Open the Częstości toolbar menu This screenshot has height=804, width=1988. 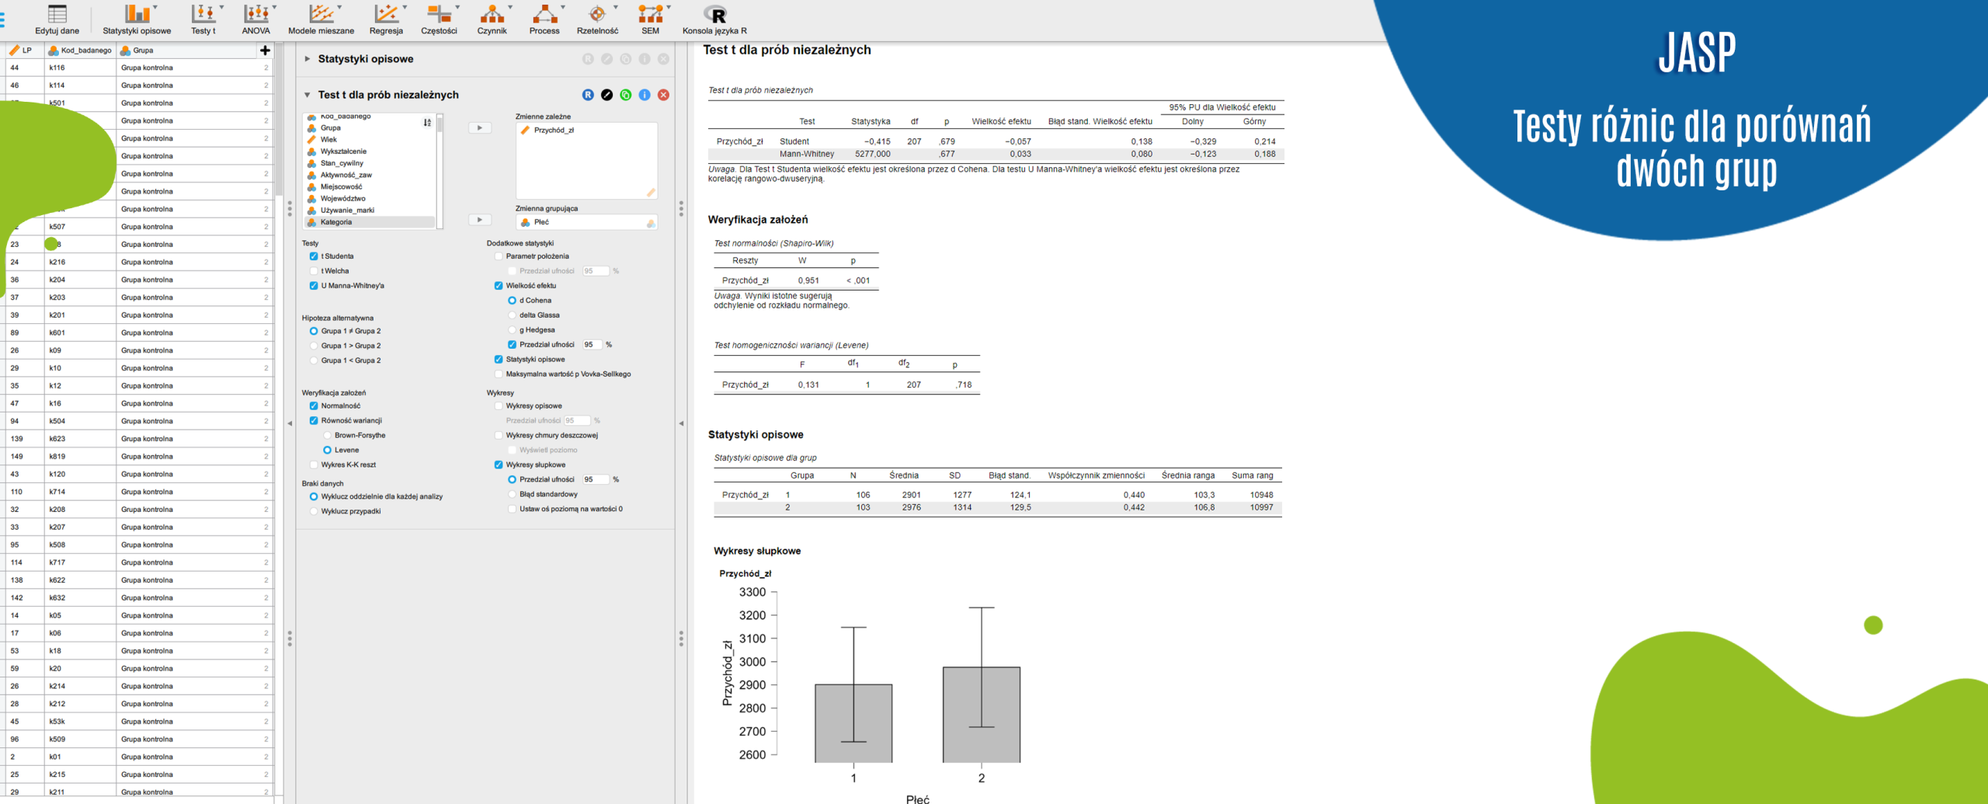coord(439,19)
